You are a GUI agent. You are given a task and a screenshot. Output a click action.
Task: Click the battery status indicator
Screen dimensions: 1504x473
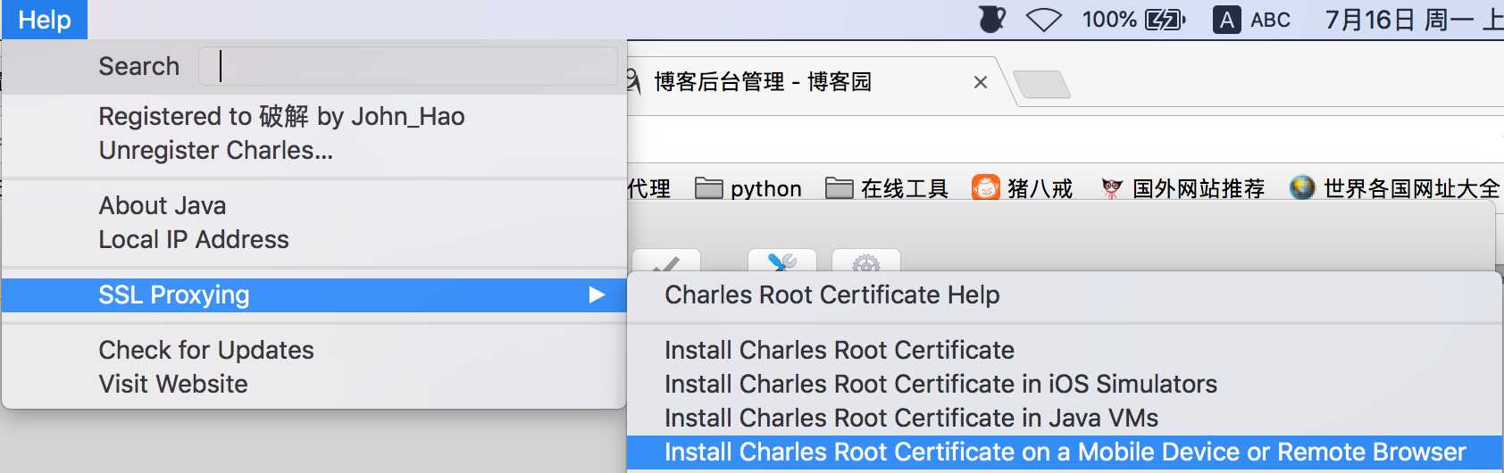1133,20
